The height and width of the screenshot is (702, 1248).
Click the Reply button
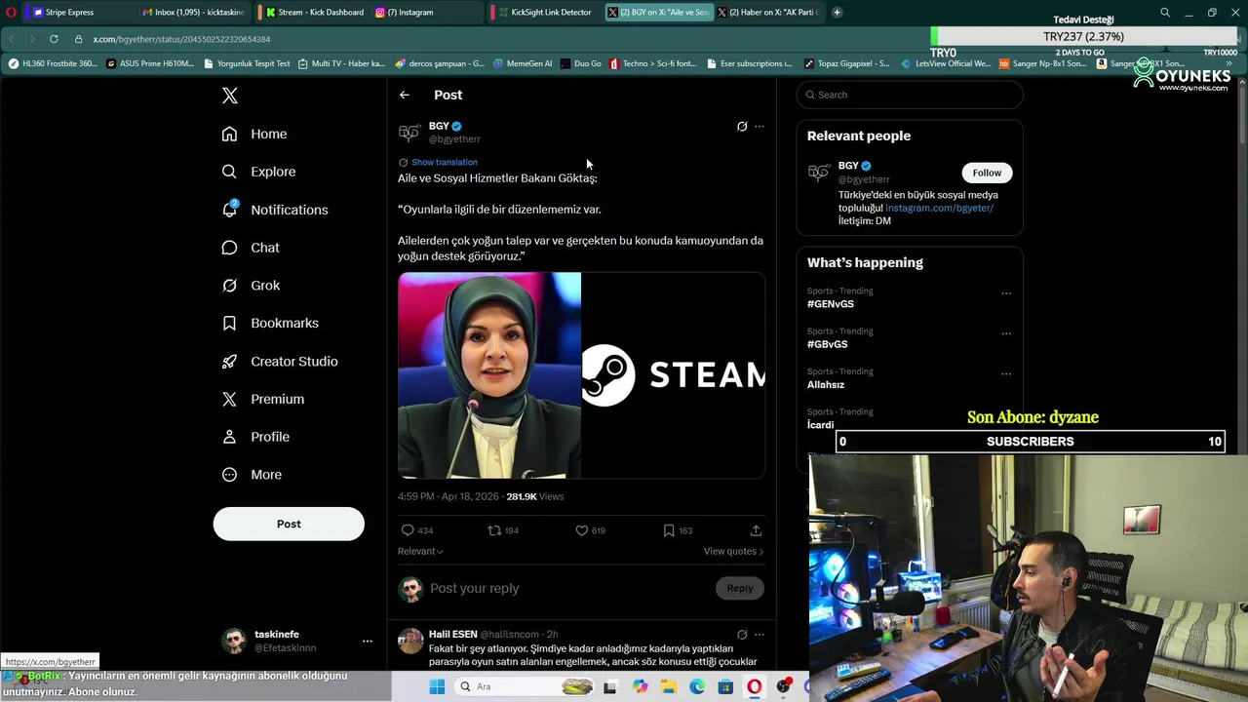tap(740, 588)
